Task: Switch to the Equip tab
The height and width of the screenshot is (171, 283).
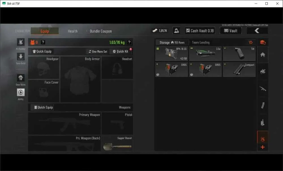Action: (x=45, y=31)
